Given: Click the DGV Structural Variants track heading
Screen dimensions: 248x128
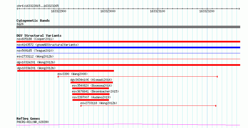Looking at the screenshot, I should coord(39,36).
